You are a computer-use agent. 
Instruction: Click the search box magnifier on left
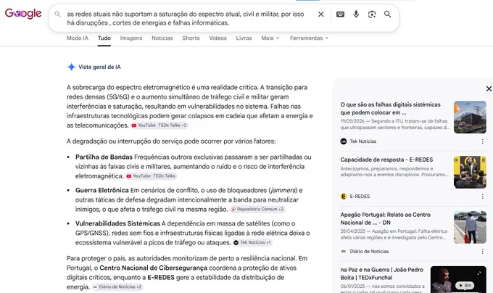click(57, 15)
